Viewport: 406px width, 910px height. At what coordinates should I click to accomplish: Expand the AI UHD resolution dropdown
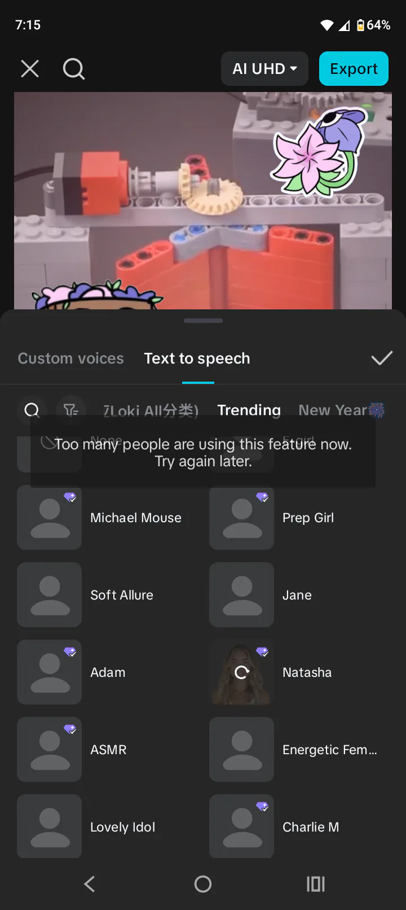264,69
